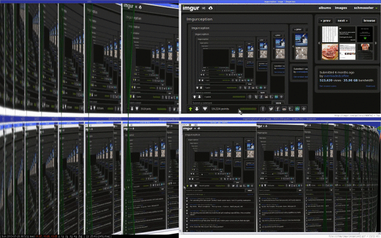The width and height of the screenshot is (381, 238).
Task: Click the random shuffle icon beside the imgur logo
Action: click(x=204, y=8)
